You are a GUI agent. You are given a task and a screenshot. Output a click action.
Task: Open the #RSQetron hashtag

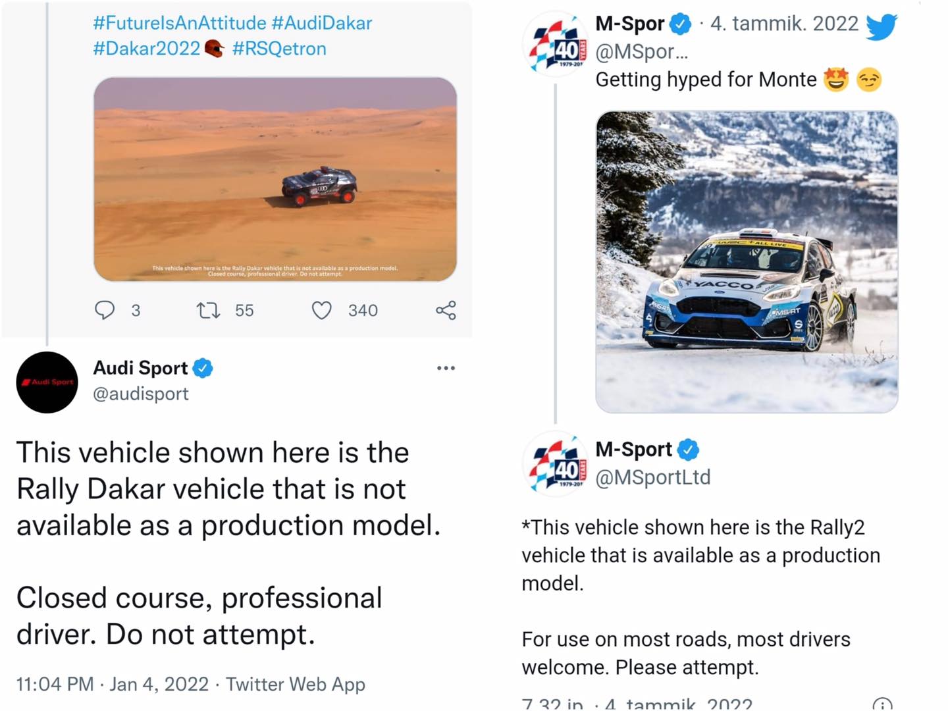click(279, 49)
